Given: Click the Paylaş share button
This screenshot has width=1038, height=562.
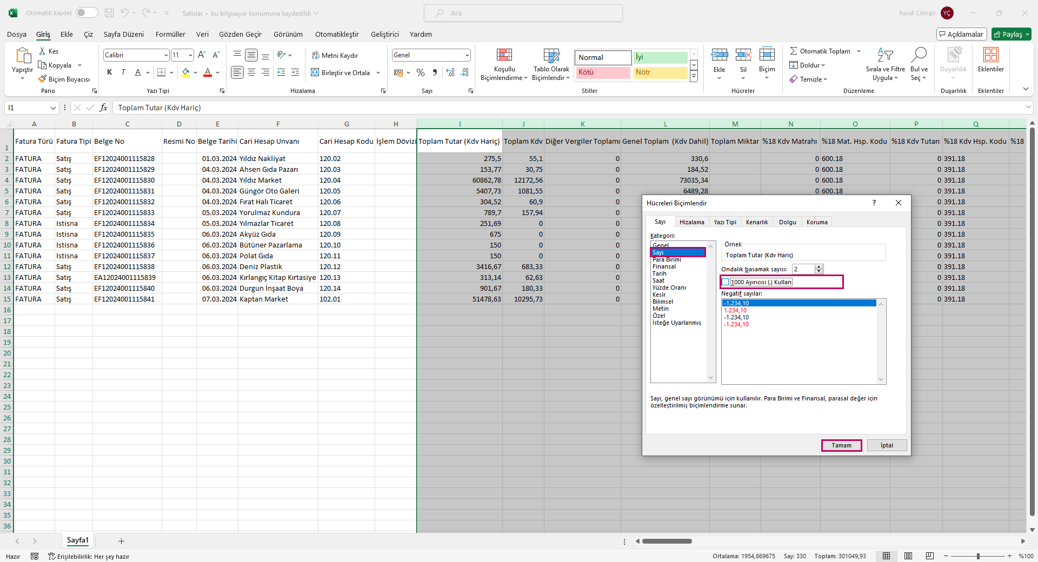Looking at the screenshot, I should coord(1012,34).
